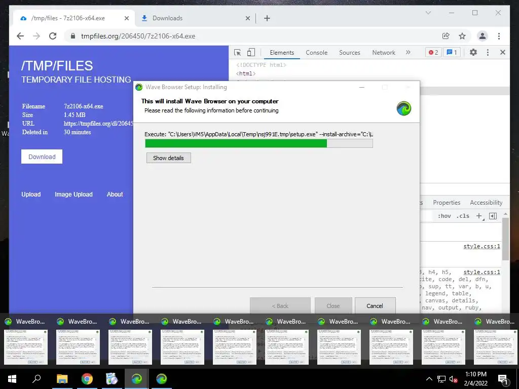Open Chrome's three-dot menu
Viewport: 519px width, 389px height.
coord(499,36)
